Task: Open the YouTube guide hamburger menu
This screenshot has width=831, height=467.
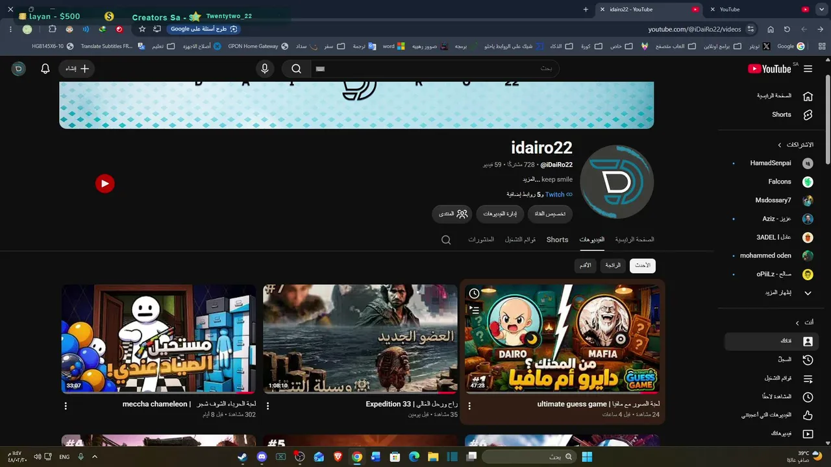Action: pyautogui.click(x=808, y=69)
